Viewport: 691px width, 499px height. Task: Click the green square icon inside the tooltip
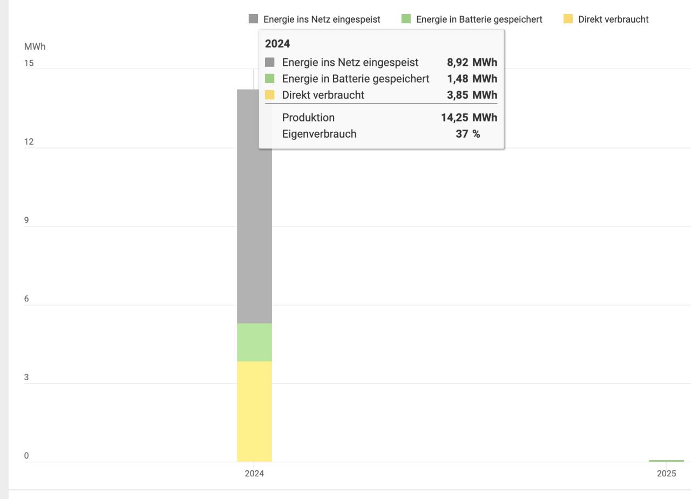[270, 79]
